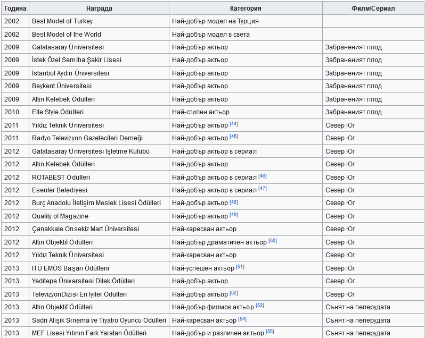425x338 pixels.
Task: Open footnote 50 beside Най-добър драматичен актьор
Action: (x=273, y=241)
